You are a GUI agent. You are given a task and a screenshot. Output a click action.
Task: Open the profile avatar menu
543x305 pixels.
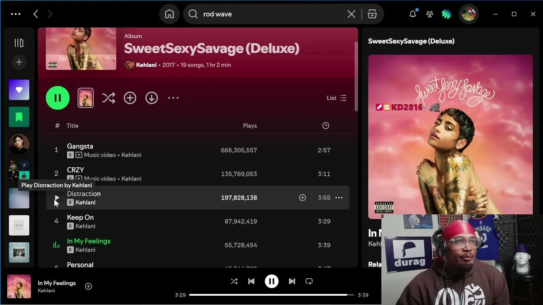(469, 14)
